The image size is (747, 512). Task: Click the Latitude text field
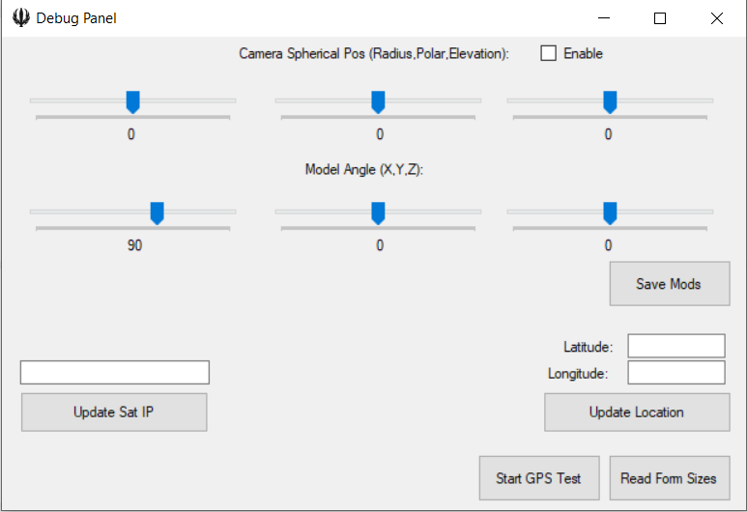(x=675, y=346)
